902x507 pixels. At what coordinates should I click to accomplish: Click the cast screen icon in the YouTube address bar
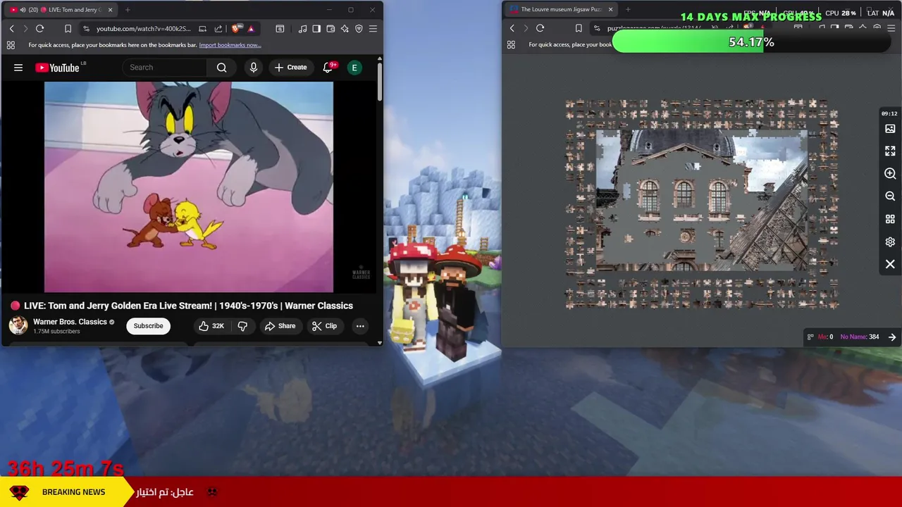pos(202,29)
